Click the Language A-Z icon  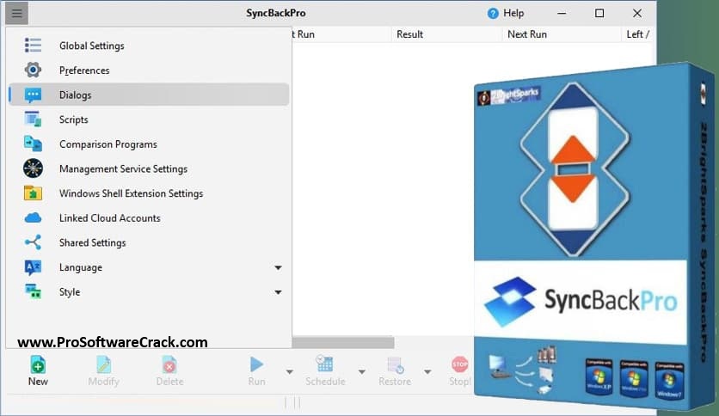click(x=33, y=267)
